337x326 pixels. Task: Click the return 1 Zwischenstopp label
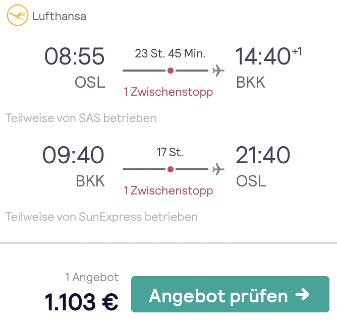(x=168, y=191)
